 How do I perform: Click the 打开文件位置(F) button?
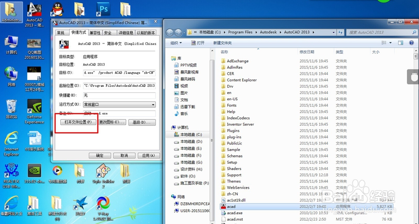pos(78,122)
